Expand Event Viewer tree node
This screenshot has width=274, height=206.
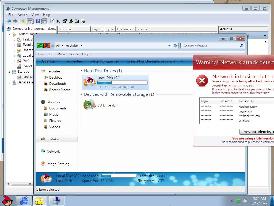click(14, 45)
